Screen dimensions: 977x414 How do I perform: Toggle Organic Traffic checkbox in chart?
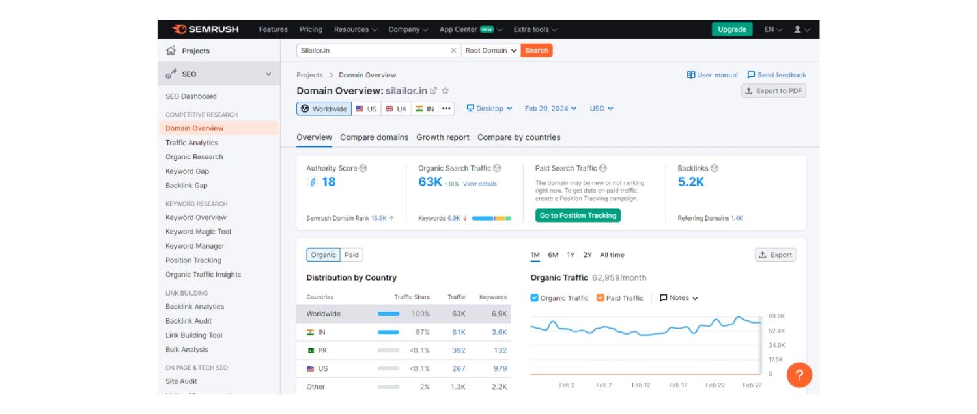point(535,297)
